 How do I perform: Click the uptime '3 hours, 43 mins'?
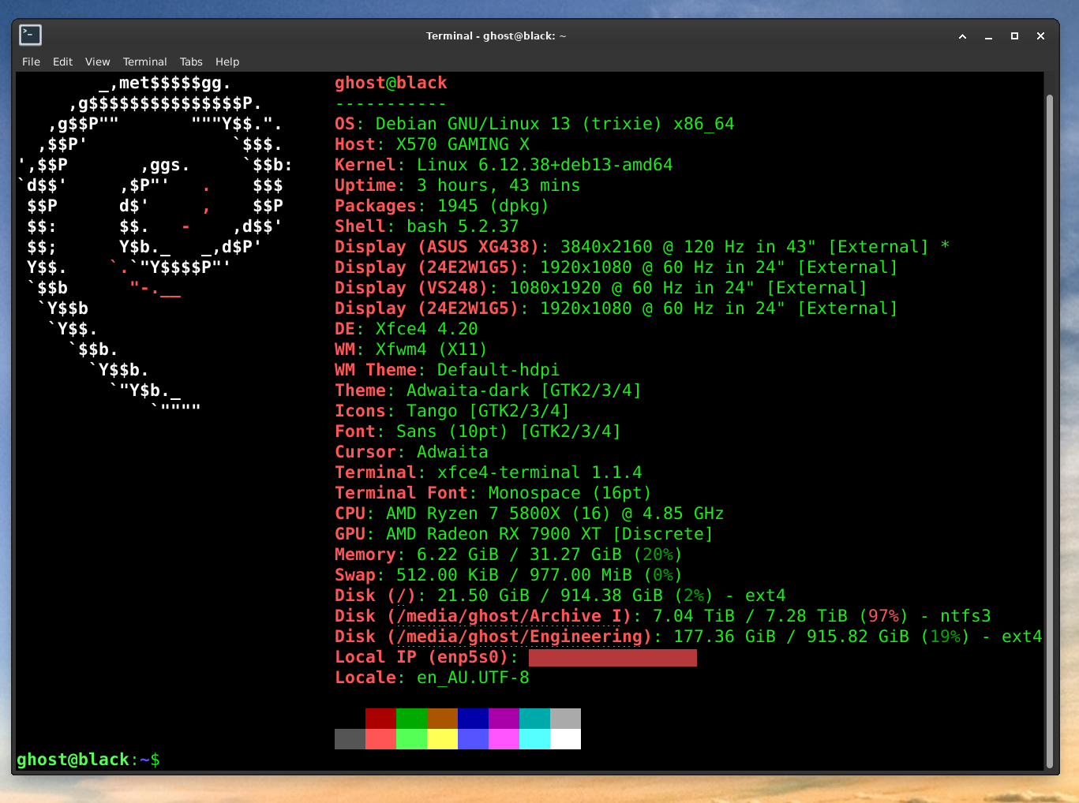(498, 185)
